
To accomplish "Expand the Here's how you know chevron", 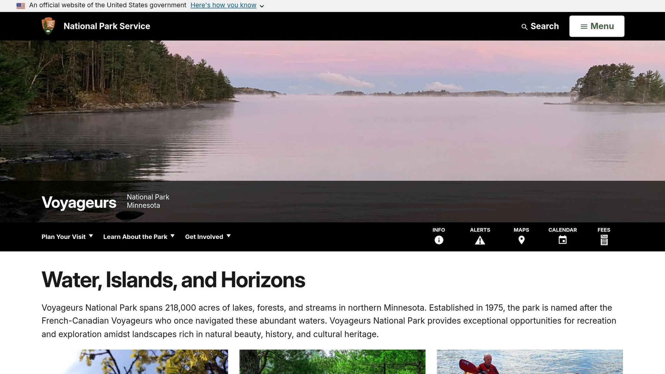I will [x=262, y=6].
